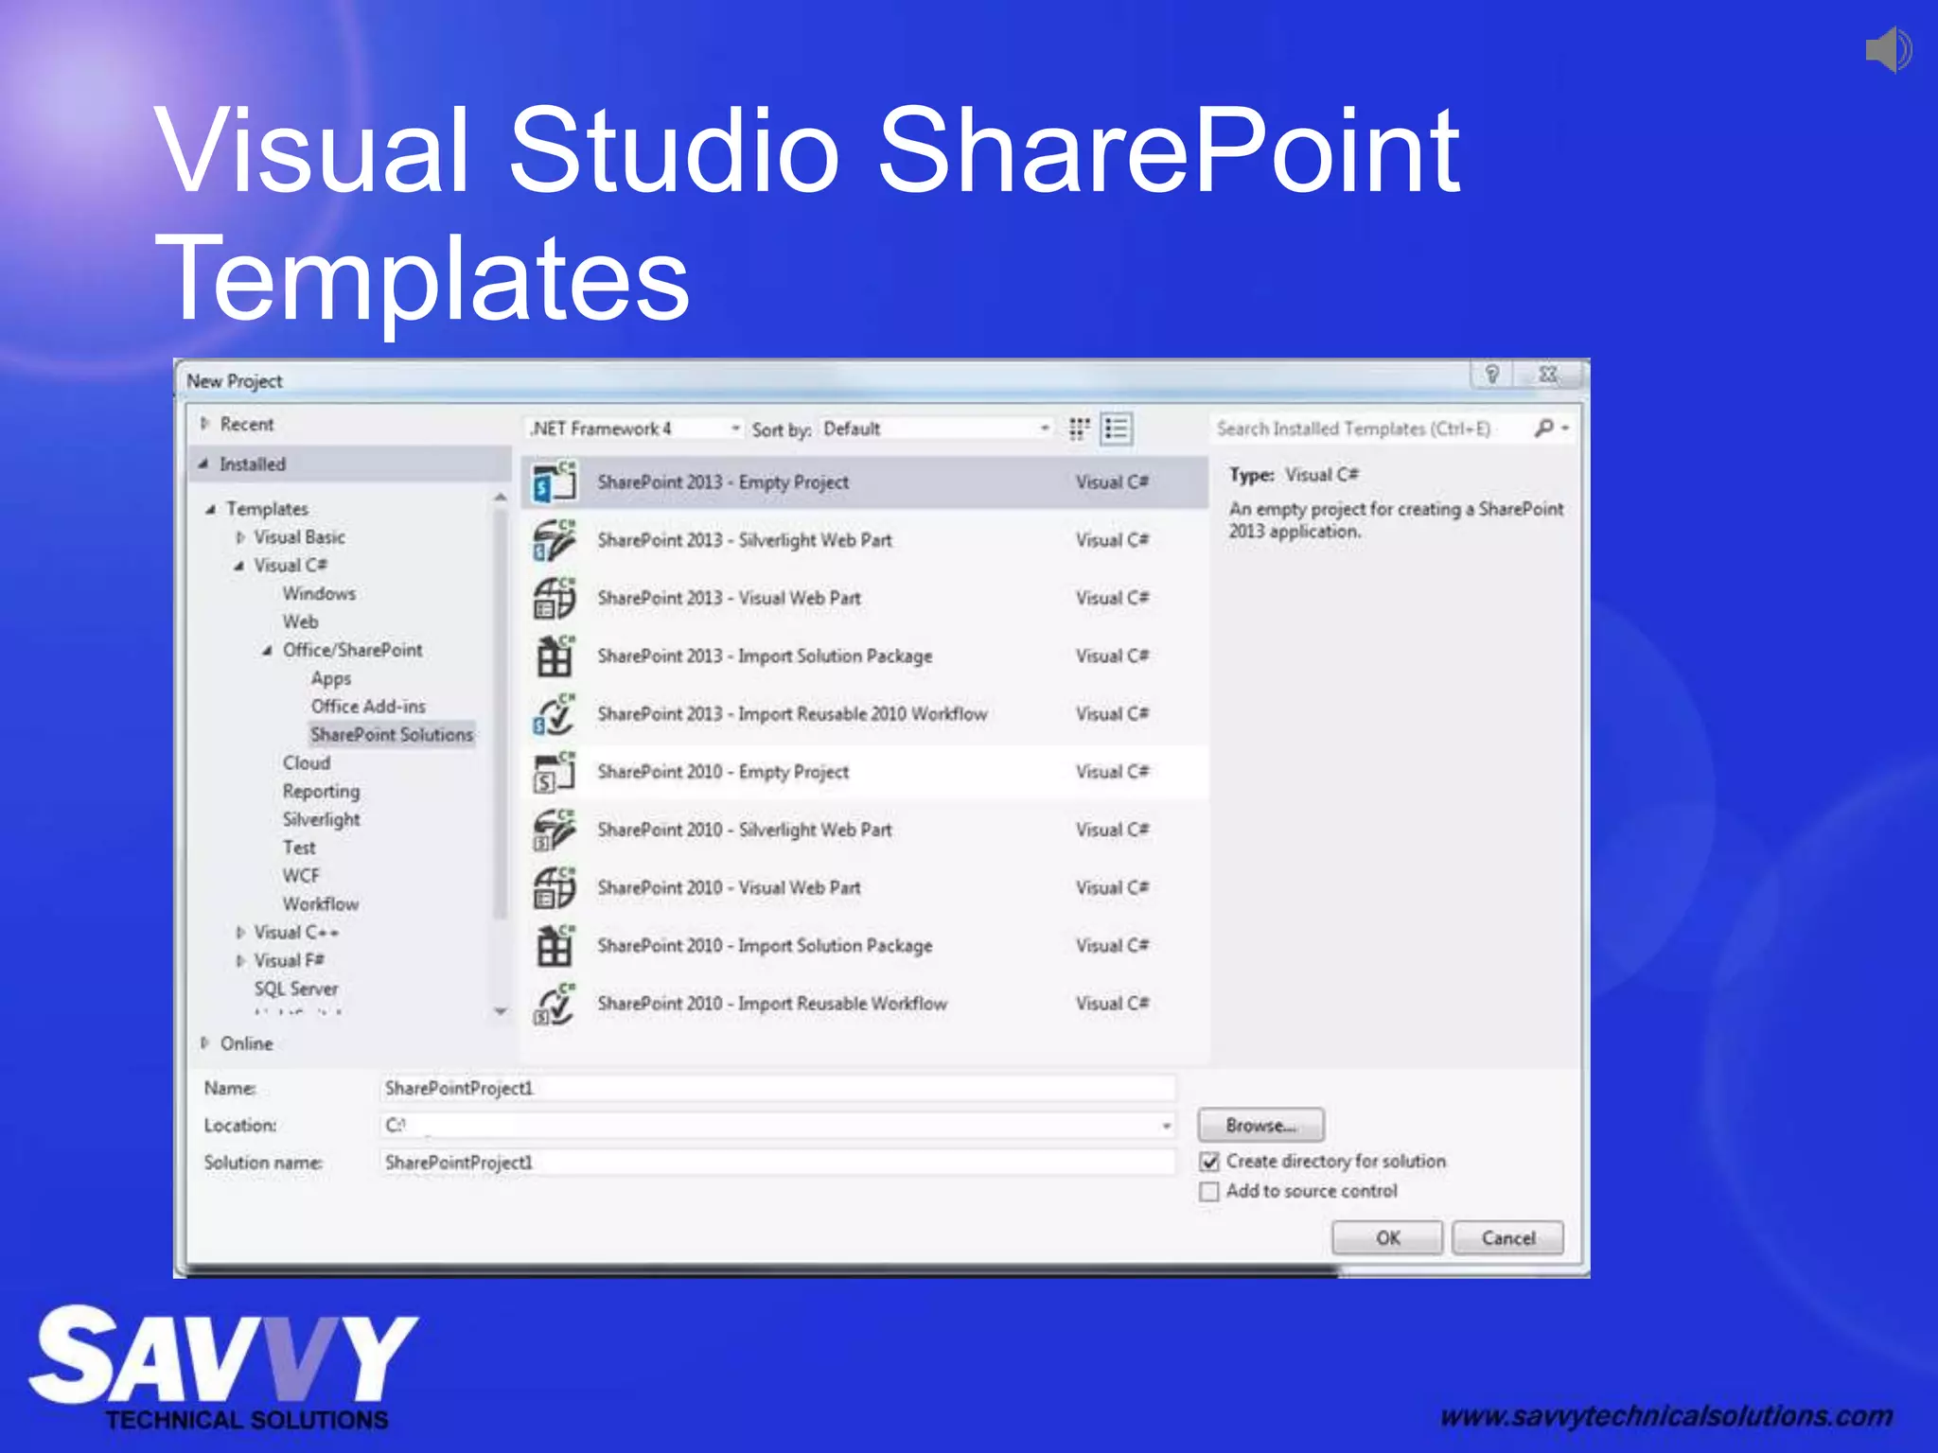
Task: Choose the SharePoint 2013 Import Solution Package icon
Action: (554, 656)
